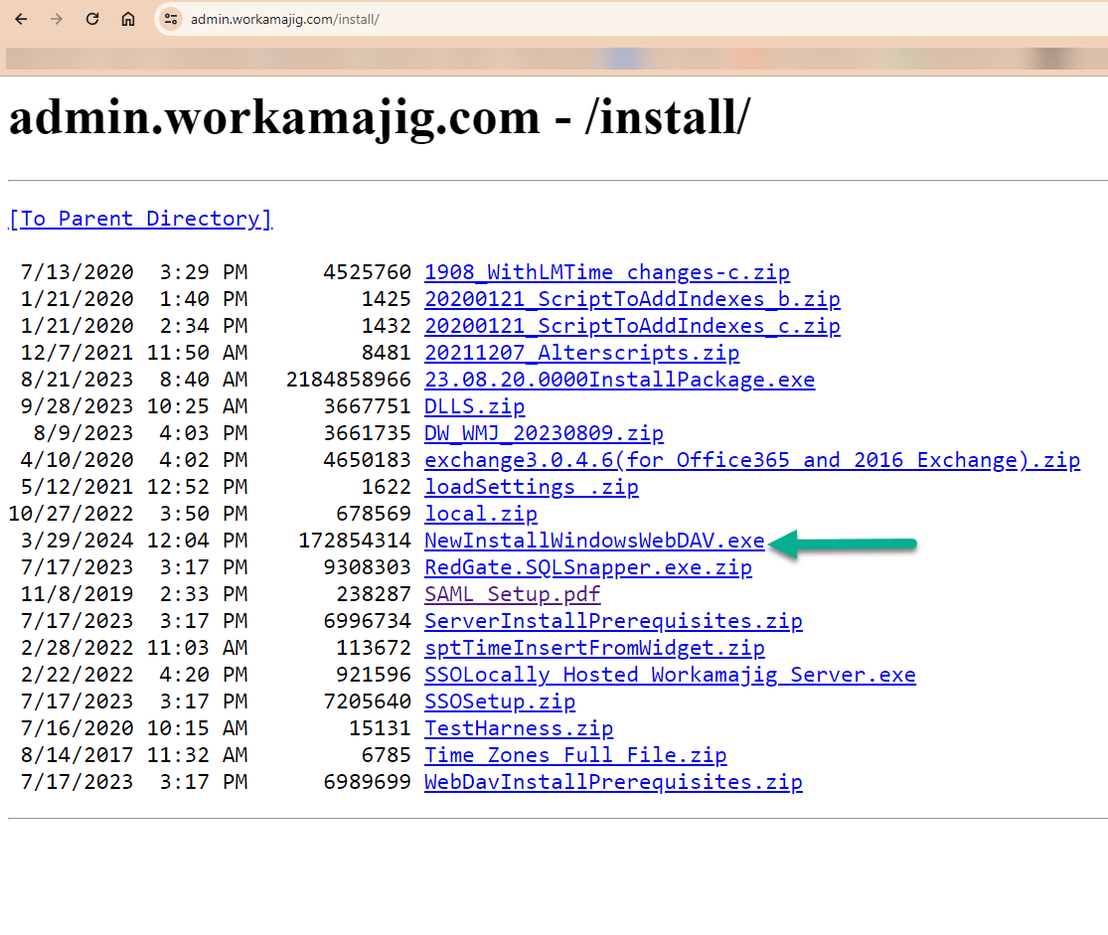The width and height of the screenshot is (1108, 935).
Task: Download DW_WMJ_20230809.zip
Action: (545, 434)
